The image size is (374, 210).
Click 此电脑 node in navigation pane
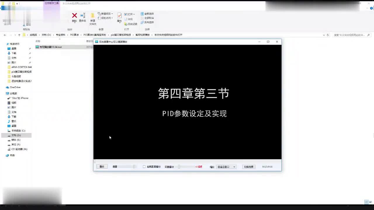[11, 94]
